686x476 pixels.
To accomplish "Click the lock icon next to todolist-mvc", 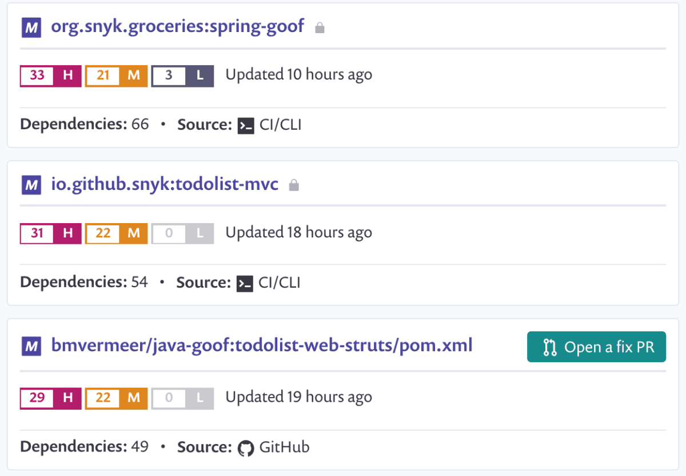I will (294, 184).
